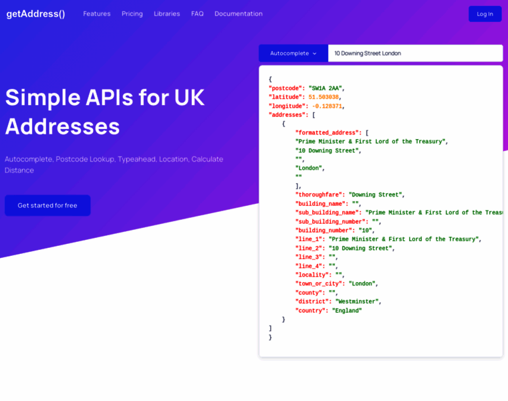Click the "sub_building_name" key
The width and height of the screenshot is (508, 401).
tap(327, 213)
